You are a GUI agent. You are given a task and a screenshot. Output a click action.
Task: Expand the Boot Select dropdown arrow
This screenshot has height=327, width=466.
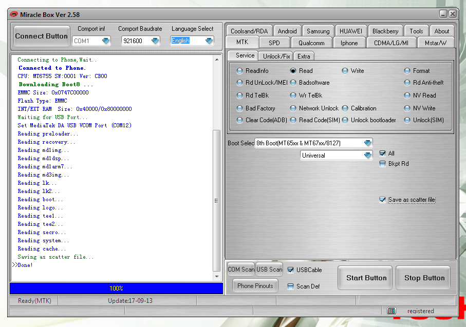tap(368, 143)
